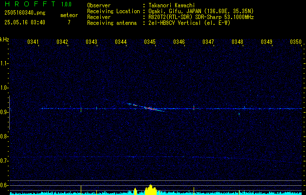Click antenna text 2el-HB9CV Vertical
Screen dimensions: 306x195
(x=175, y=23)
